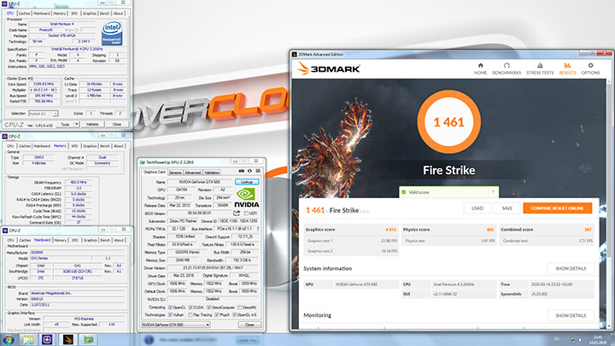
Task: Toggle the Ray Tracing checkbox in GPU-Z
Action: click(x=190, y=314)
